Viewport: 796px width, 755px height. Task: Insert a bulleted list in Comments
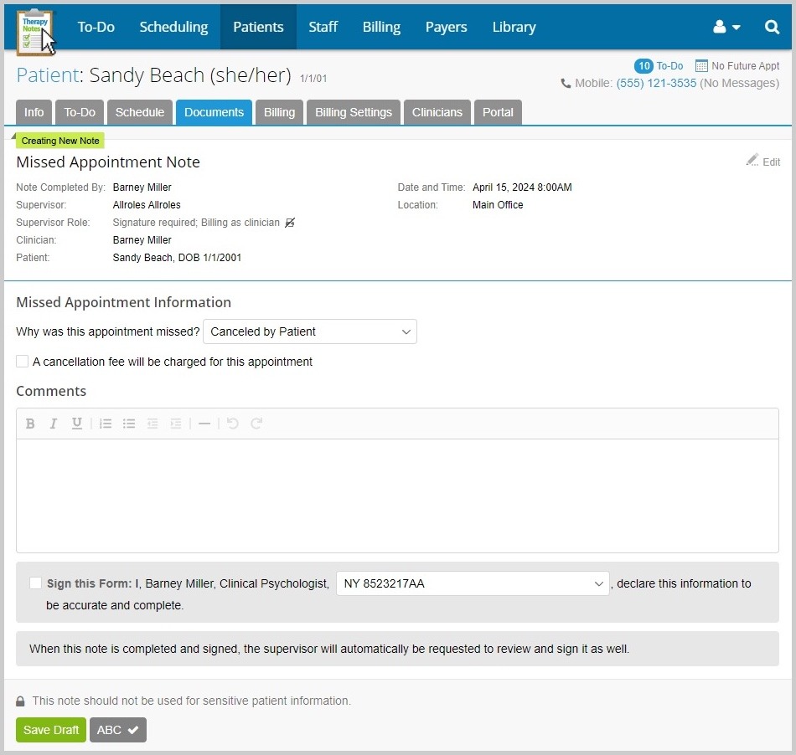(129, 424)
